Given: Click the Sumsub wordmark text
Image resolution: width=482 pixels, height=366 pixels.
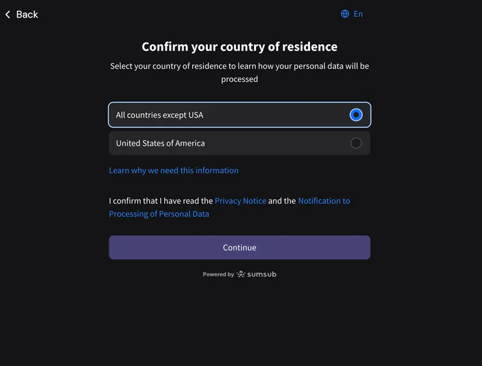Looking at the screenshot, I should (x=262, y=274).
